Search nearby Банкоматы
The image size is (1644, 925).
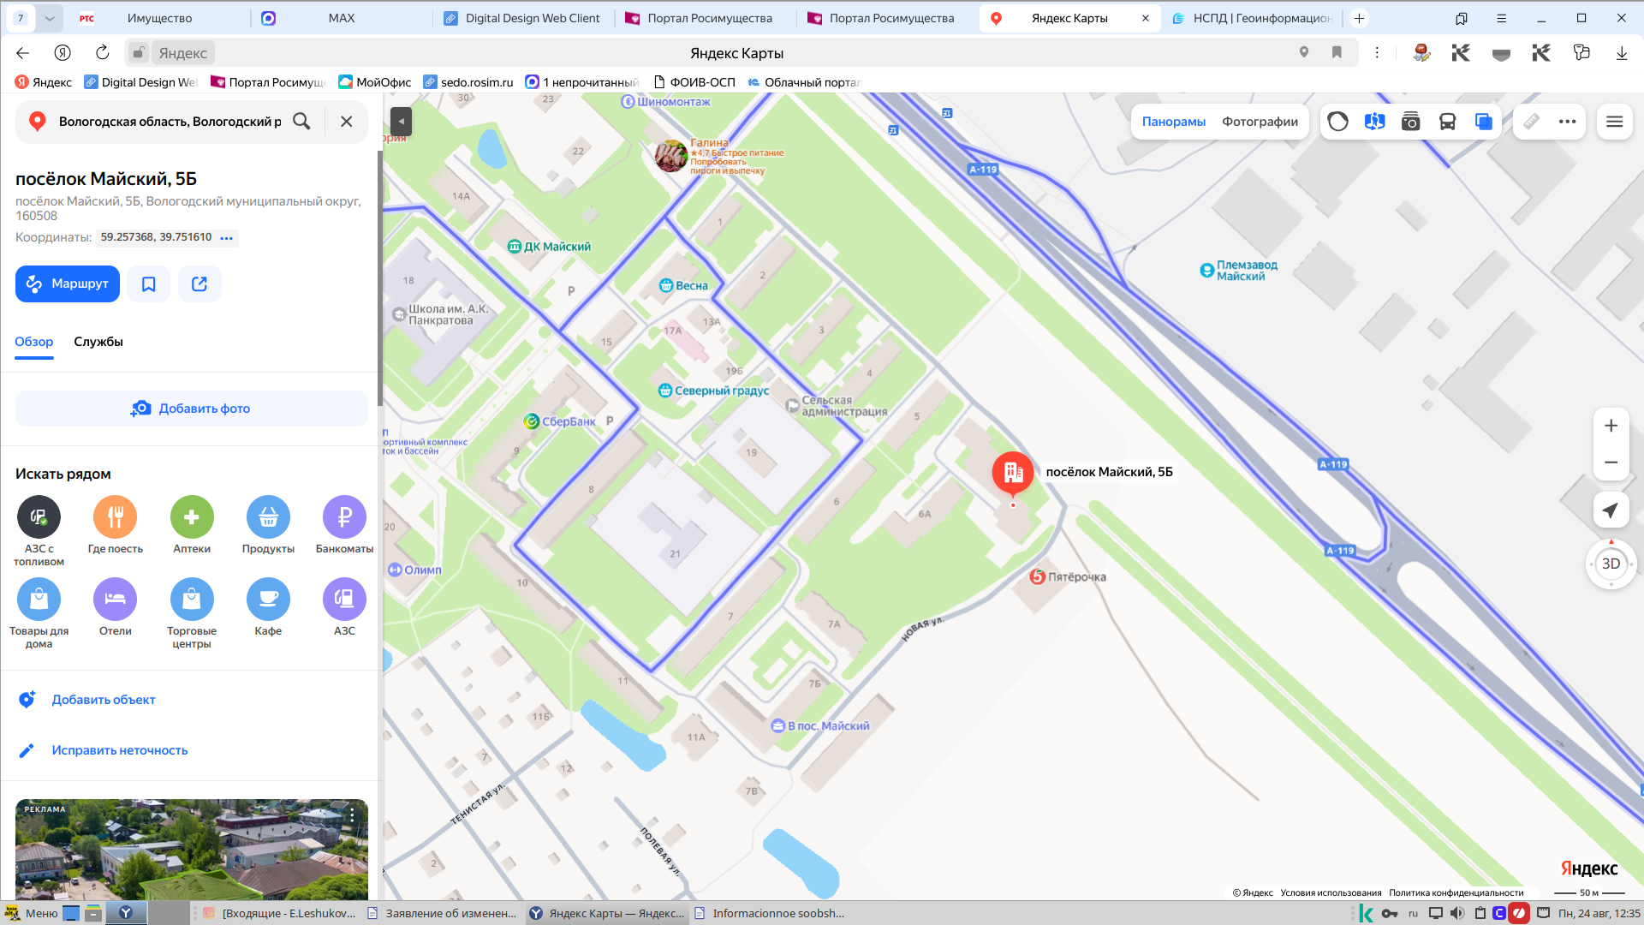tap(344, 525)
